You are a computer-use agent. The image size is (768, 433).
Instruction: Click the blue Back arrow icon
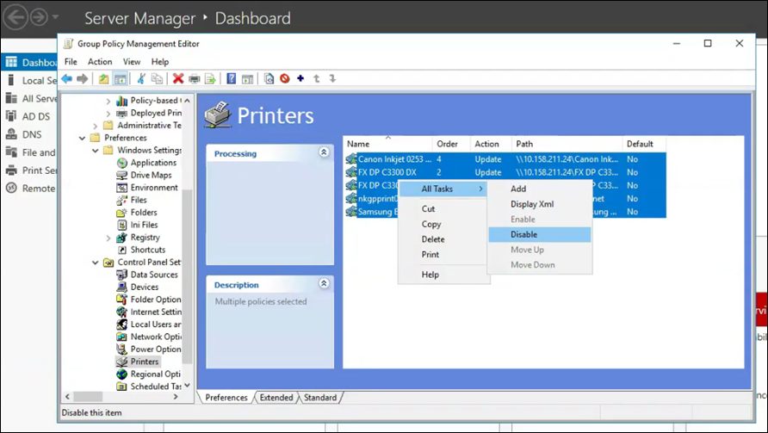[67, 79]
